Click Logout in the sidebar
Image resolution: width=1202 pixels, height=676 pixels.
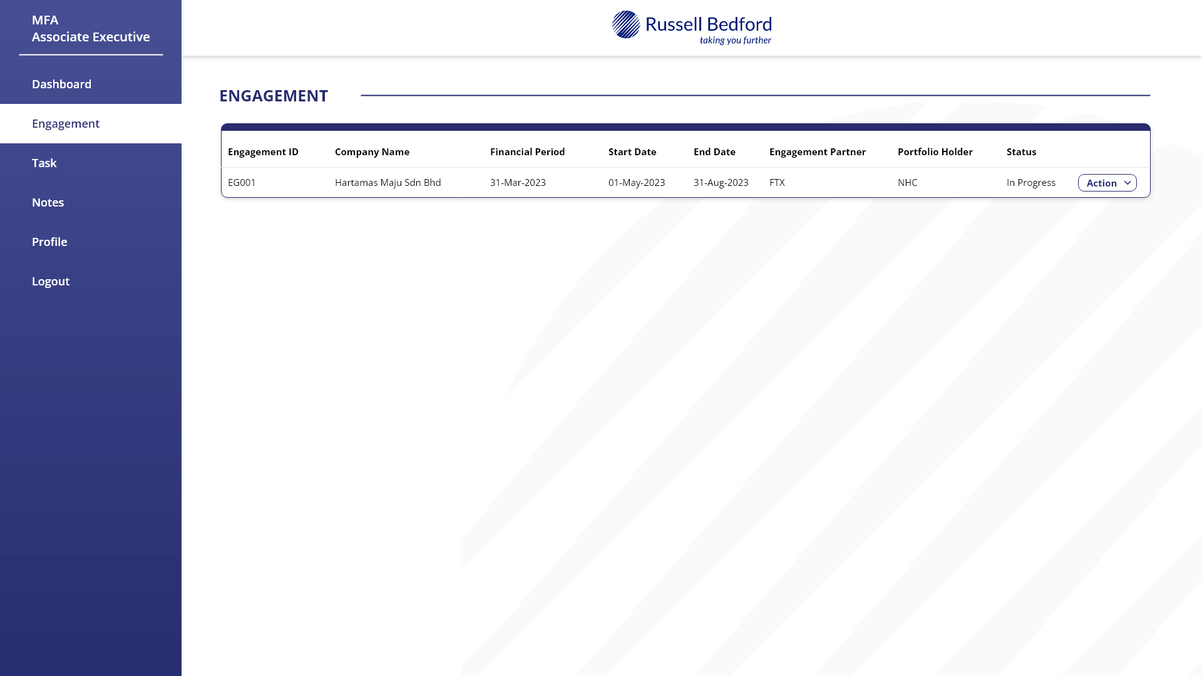click(x=51, y=281)
